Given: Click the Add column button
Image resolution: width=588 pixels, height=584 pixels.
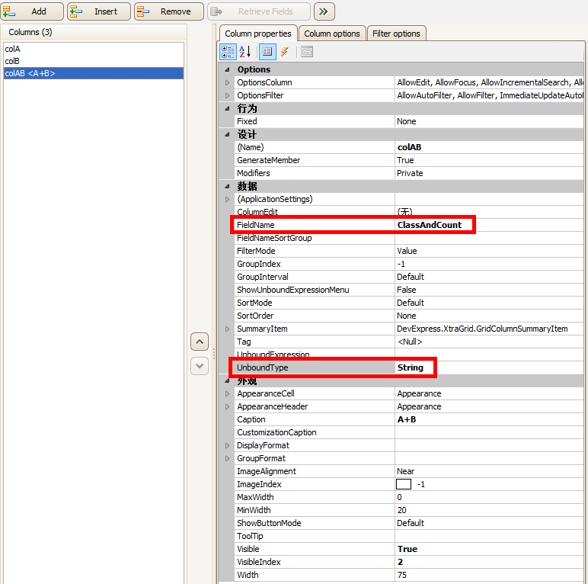Looking at the screenshot, I should pos(32,11).
